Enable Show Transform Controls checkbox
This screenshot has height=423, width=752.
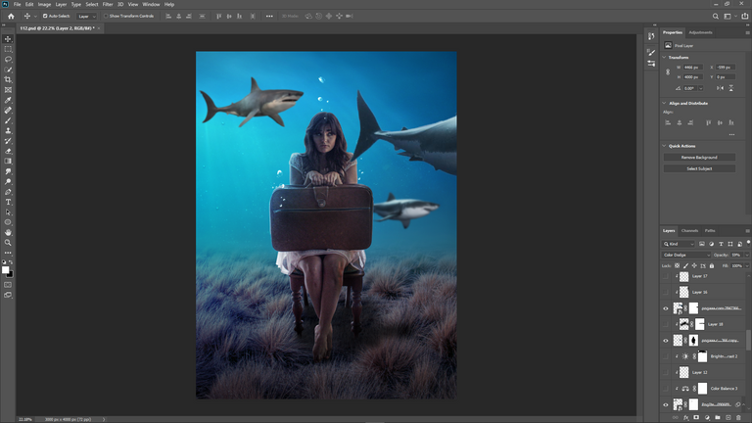click(x=106, y=16)
